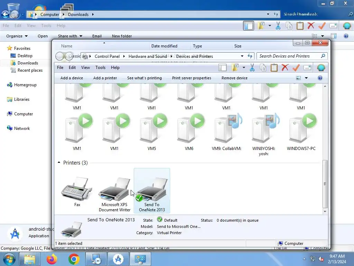Click scroll down arrow in device list

[325, 212]
